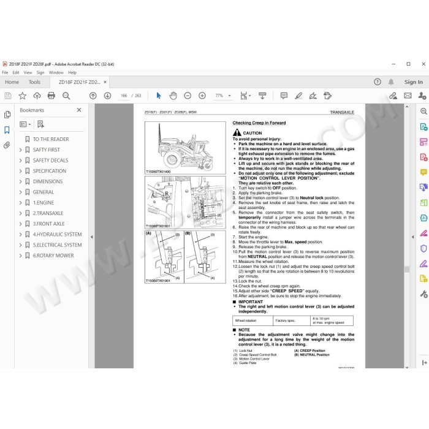Collapse the right tools pane
Screen dimensions: 429x429
(412, 237)
